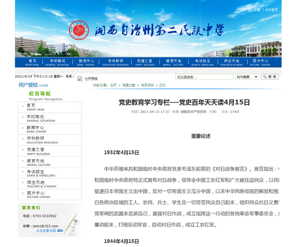Click the 点击查看地图 view map button

pos(49,231)
